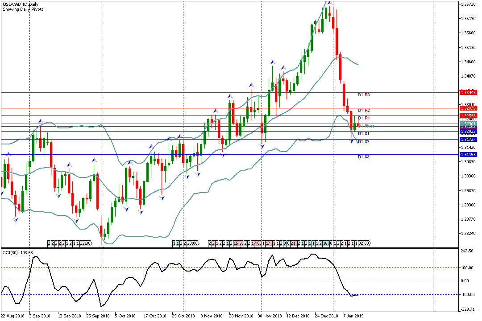
Task: Click the 1.30360 price axis value
Action: tap(468, 176)
